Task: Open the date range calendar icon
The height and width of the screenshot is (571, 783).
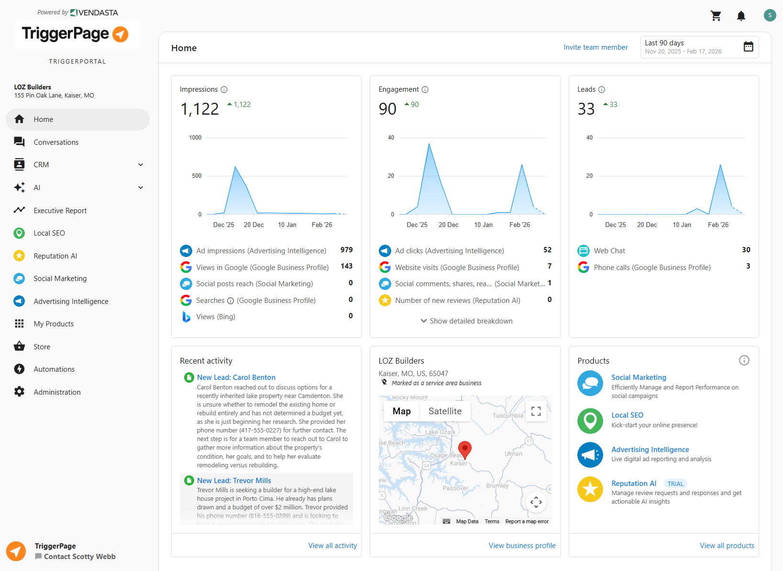Action: pos(749,46)
